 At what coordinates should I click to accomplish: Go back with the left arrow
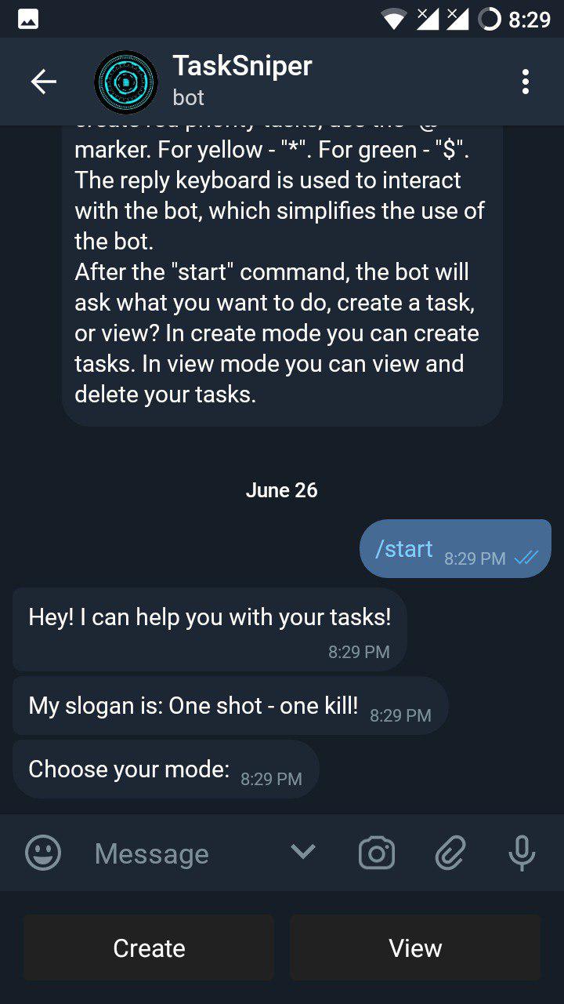pyautogui.click(x=43, y=81)
